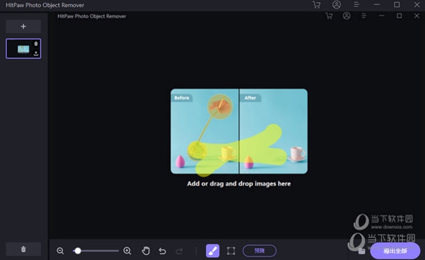Select the loaded image thumbnail in sidebar

[23, 49]
